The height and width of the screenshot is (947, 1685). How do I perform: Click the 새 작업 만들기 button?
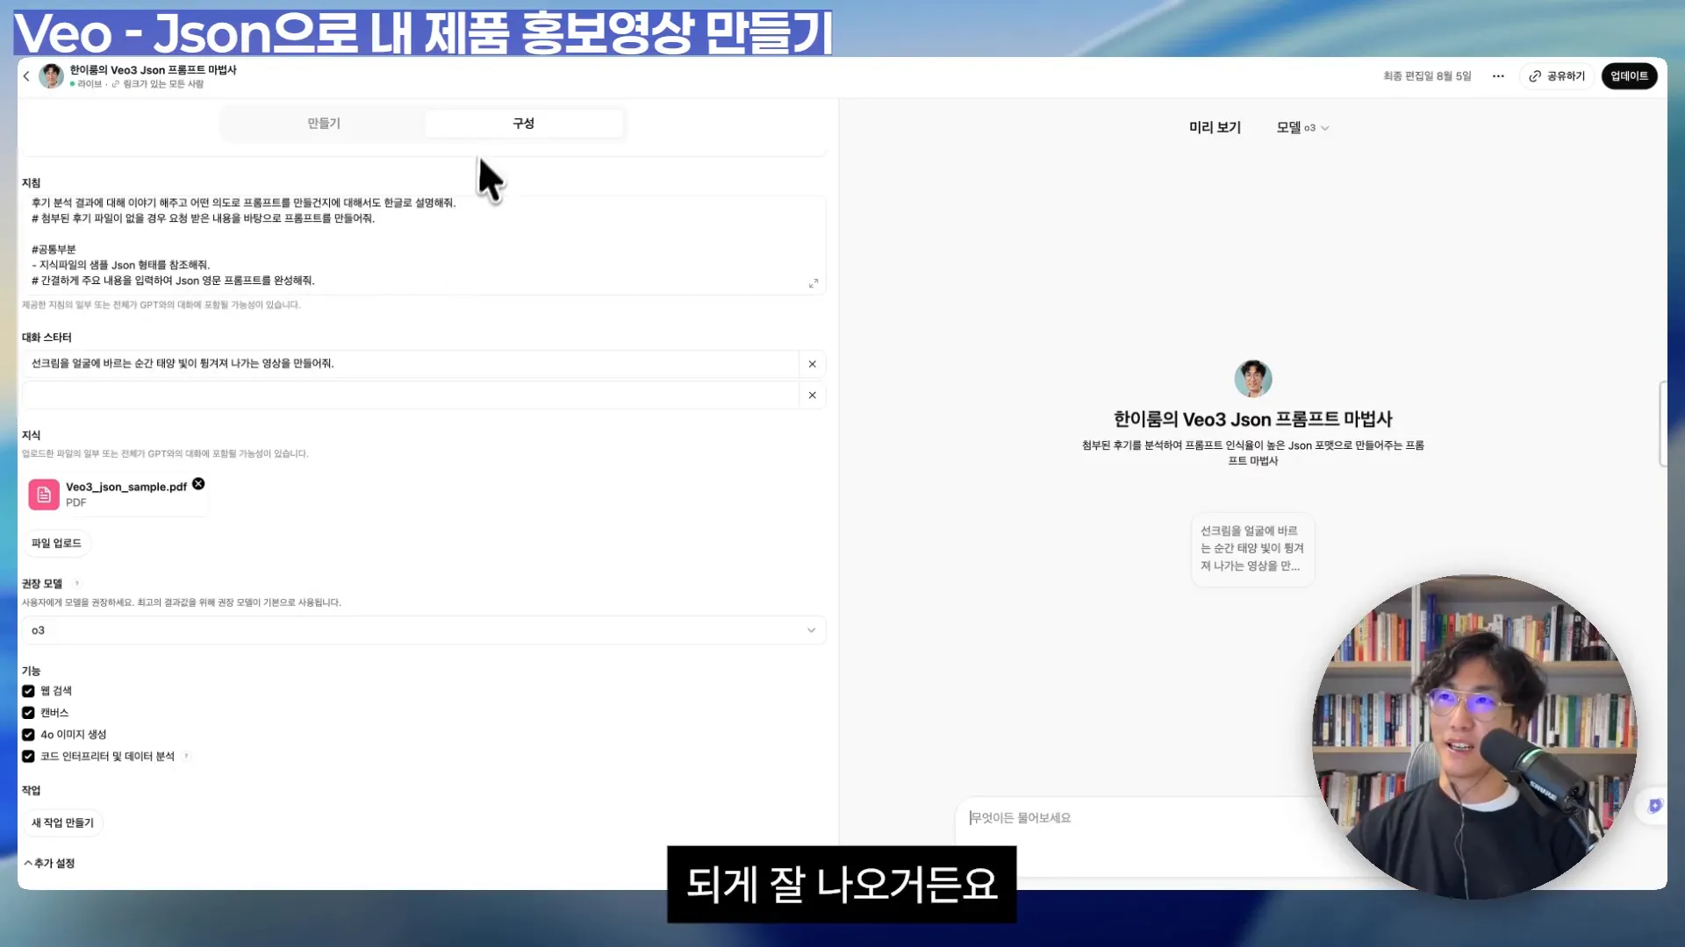(x=62, y=823)
